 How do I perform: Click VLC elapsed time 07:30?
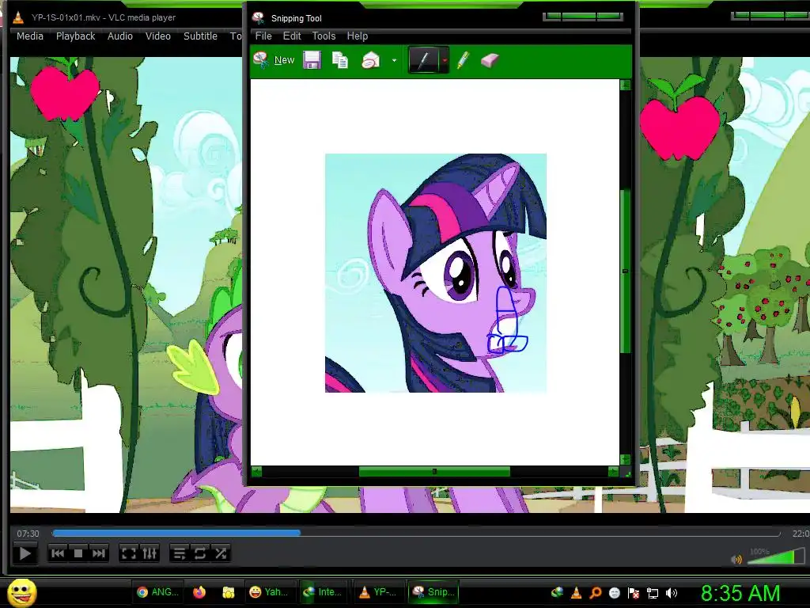click(x=28, y=534)
